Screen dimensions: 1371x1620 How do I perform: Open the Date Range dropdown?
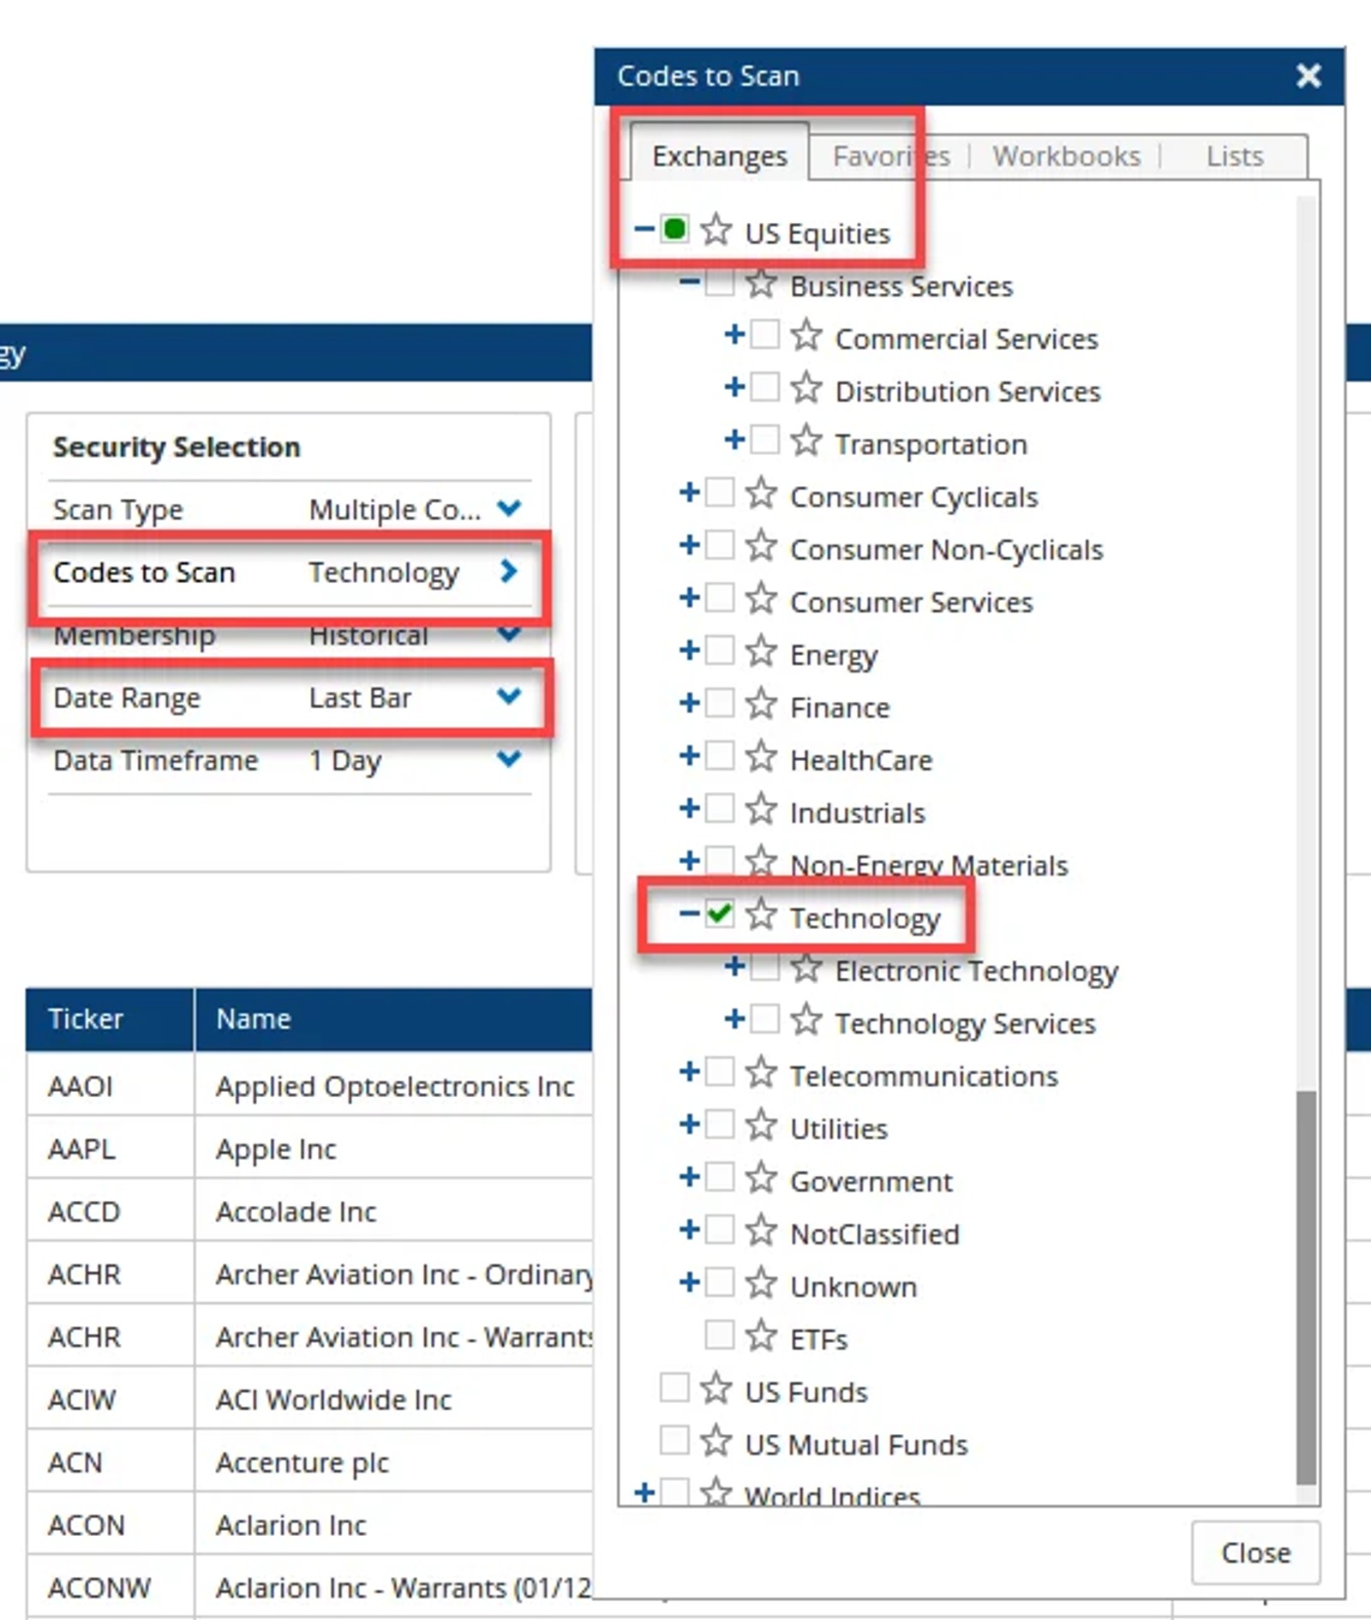click(x=509, y=696)
